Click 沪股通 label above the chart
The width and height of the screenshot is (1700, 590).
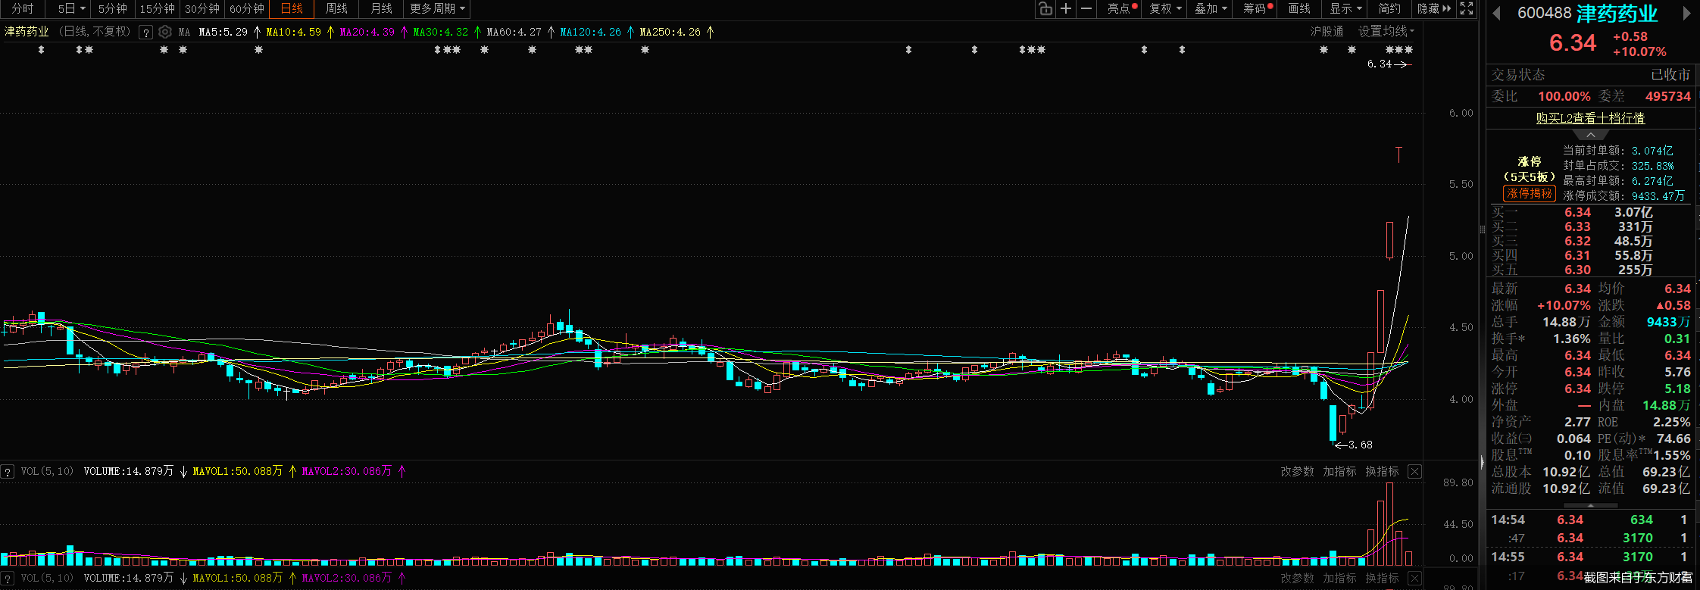(1327, 31)
